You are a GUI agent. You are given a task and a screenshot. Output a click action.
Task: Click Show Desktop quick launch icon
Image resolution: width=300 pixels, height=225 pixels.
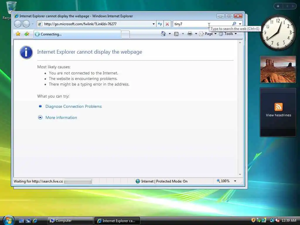click(21, 221)
